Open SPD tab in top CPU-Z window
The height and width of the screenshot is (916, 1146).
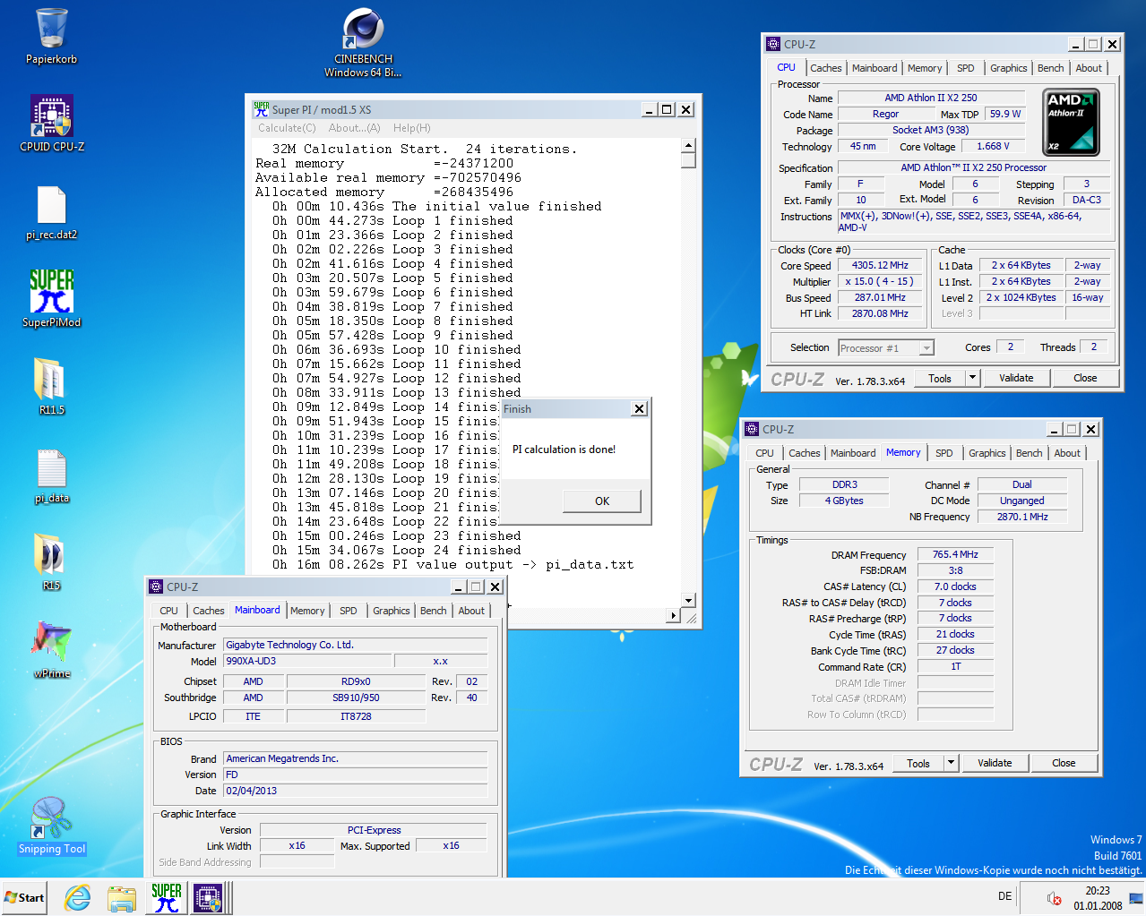click(x=966, y=68)
